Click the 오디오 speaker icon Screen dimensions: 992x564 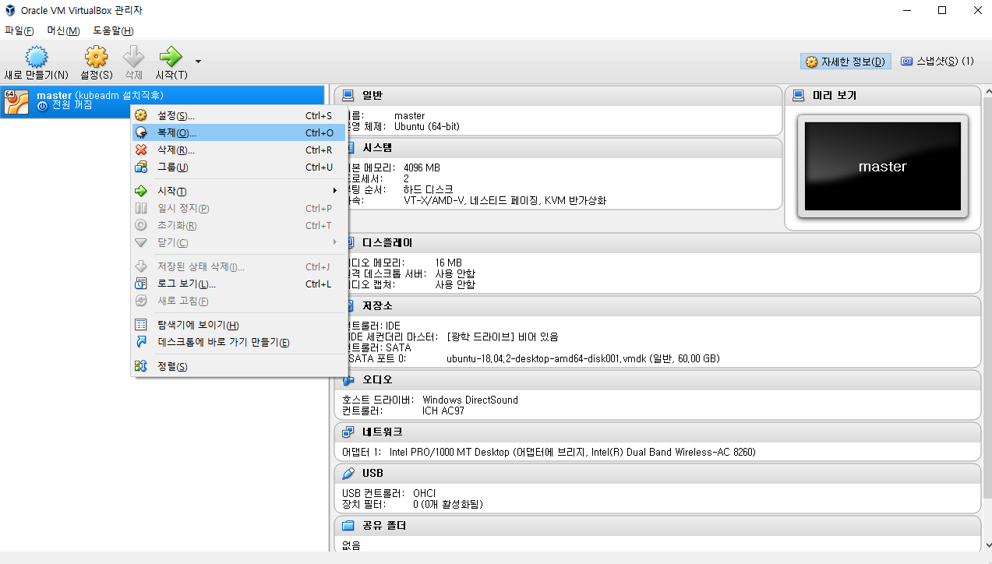[x=348, y=379]
